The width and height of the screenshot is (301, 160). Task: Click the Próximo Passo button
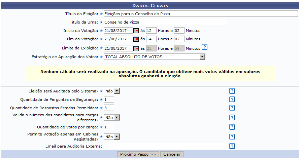point(138,154)
